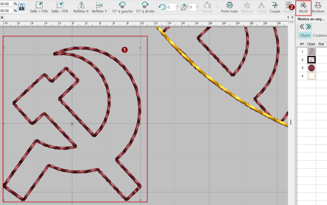The width and height of the screenshot is (327, 205).
Task: Select object 4 yellow circle thumbnail
Action: [x=311, y=76]
